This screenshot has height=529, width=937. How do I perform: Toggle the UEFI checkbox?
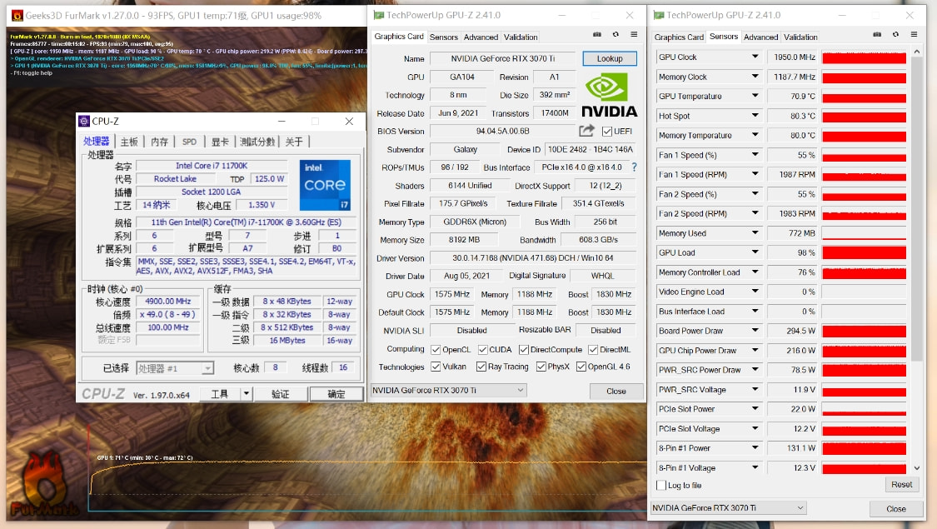607,132
